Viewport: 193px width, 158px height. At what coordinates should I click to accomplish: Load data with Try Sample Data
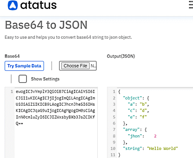24,66
